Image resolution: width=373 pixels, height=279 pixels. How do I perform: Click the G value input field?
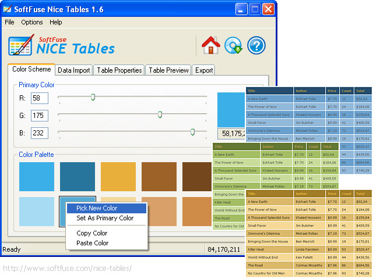[40, 116]
